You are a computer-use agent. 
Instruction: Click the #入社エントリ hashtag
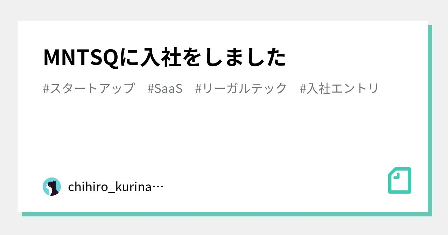click(339, 88)
